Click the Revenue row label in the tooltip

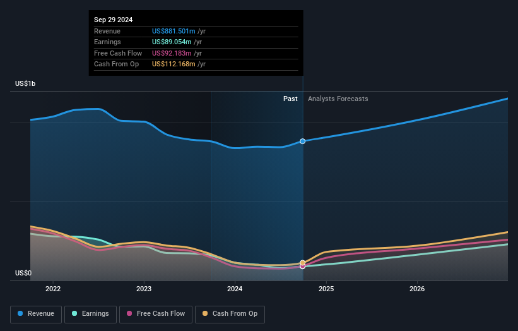107,31
